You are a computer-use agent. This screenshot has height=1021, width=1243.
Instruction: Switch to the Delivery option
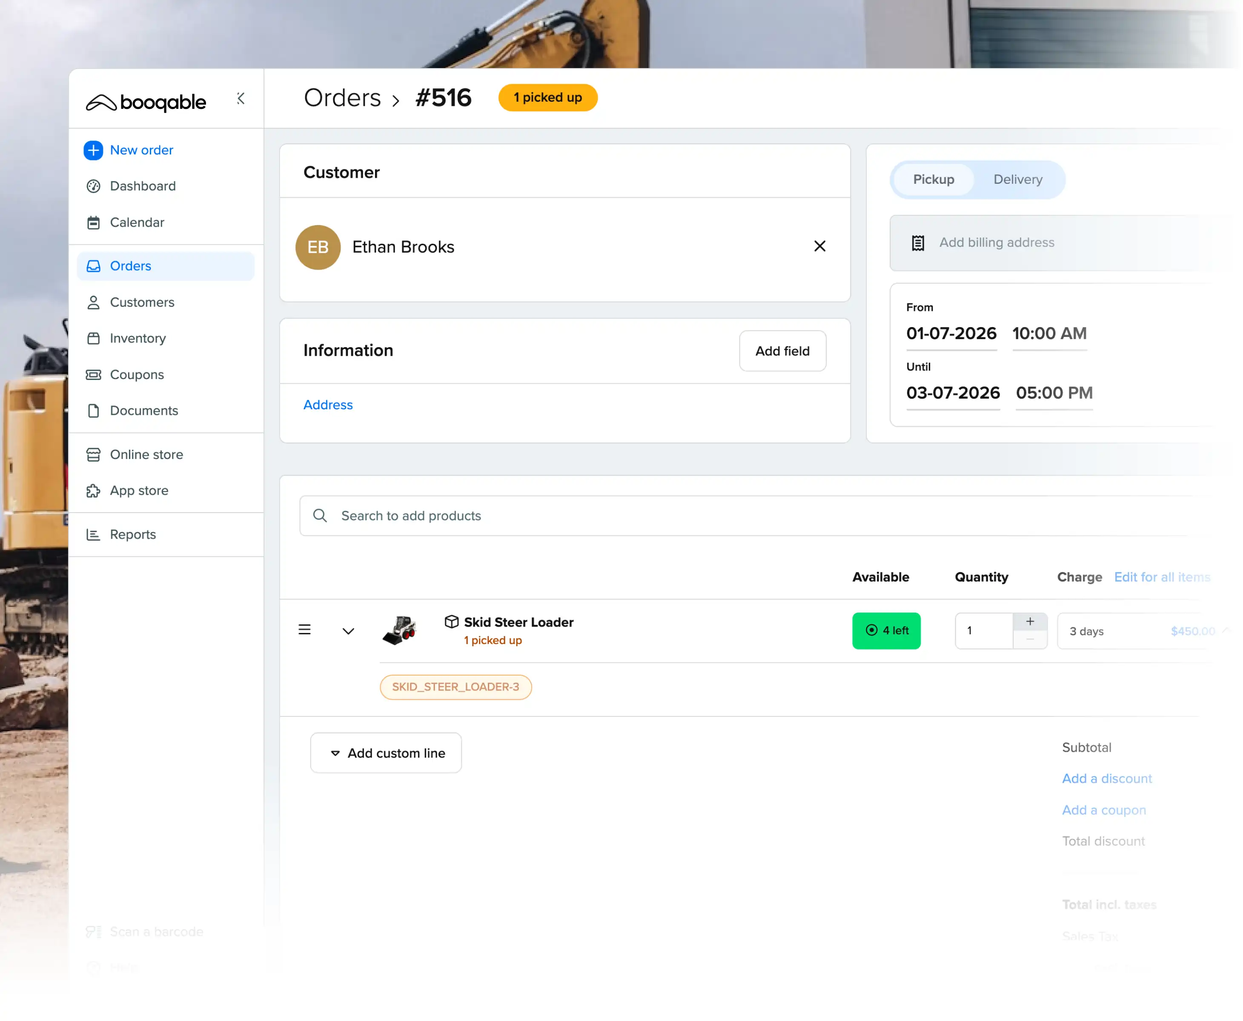pos(1018,180)
